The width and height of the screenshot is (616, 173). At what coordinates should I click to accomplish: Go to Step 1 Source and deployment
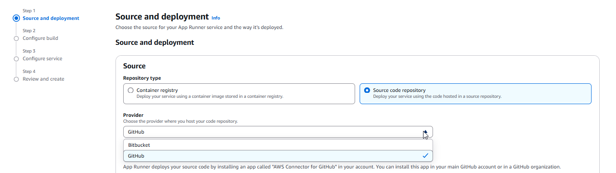pyautogui.click(x=51, y=18)
